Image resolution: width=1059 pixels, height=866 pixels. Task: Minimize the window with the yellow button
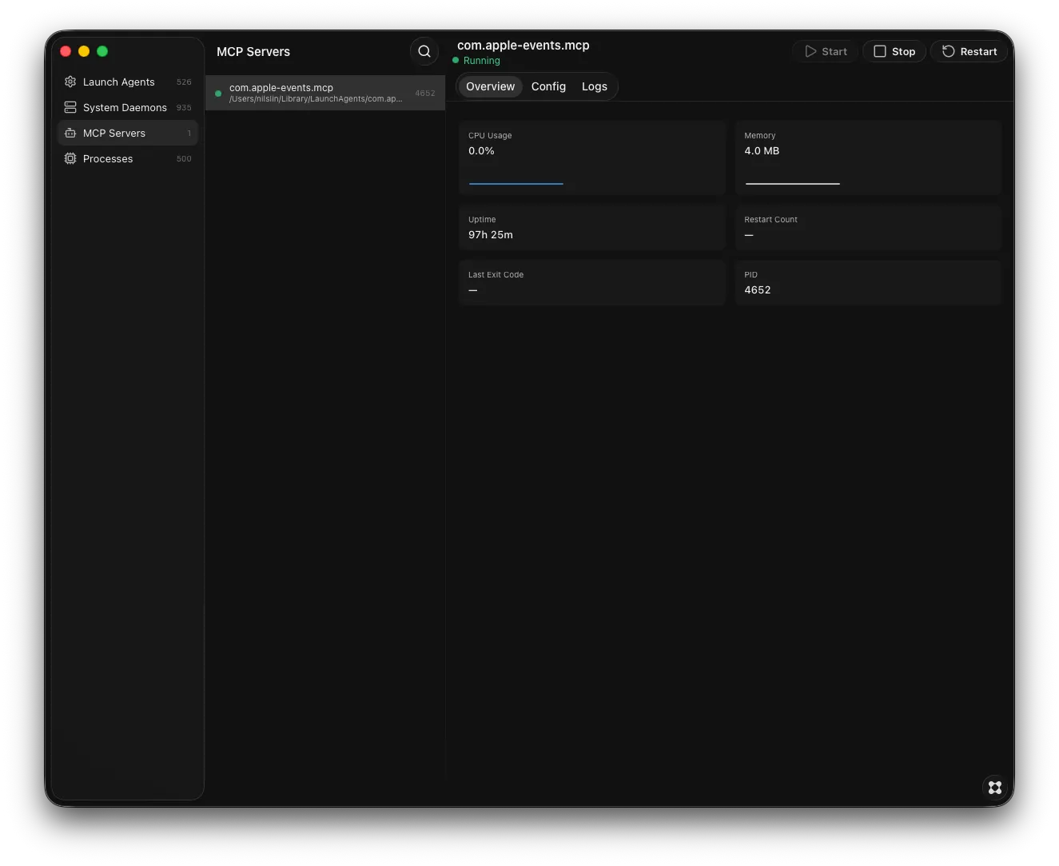pos(84,51)
